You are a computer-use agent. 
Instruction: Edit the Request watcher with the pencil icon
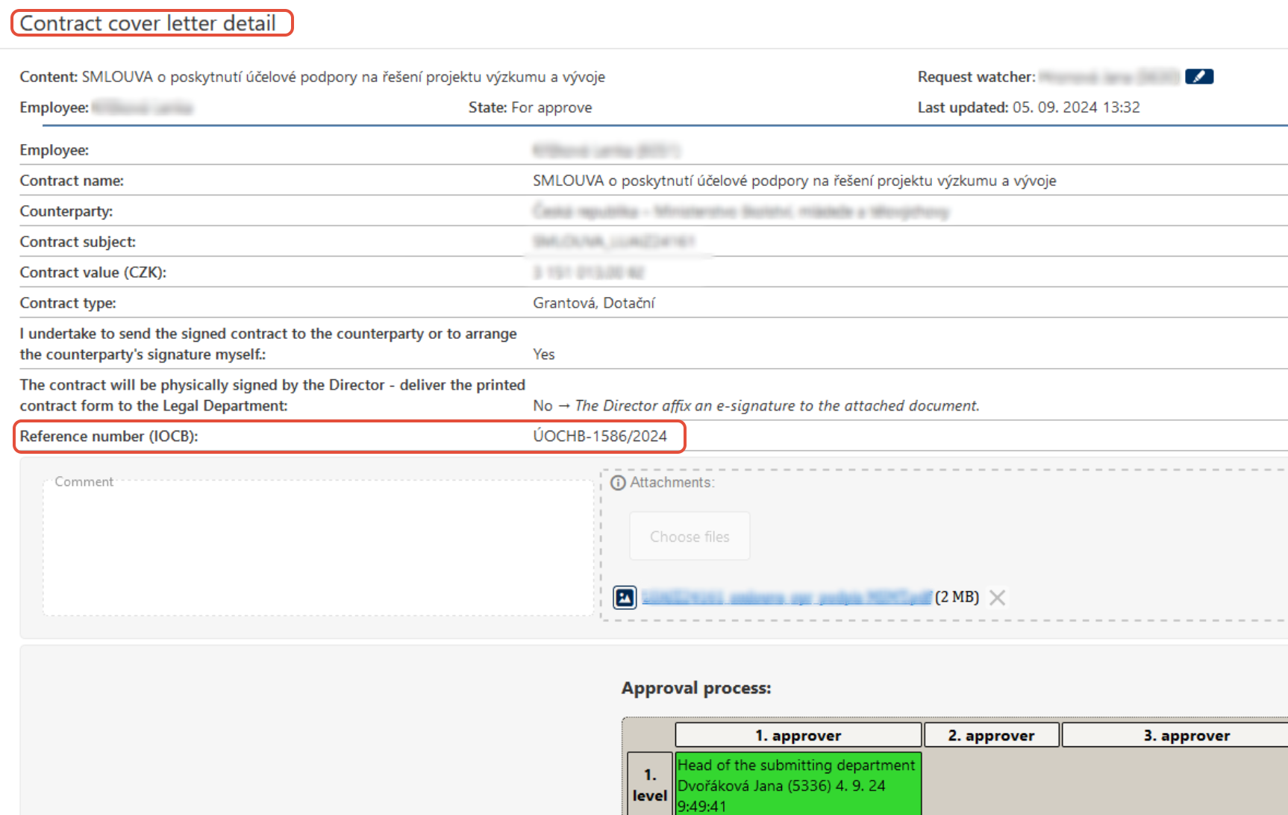(1198, 76)
